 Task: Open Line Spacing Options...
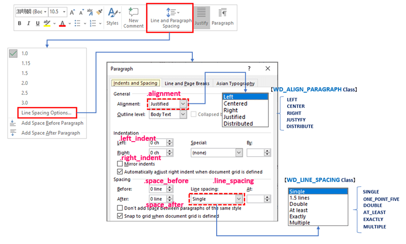click(46, 113)
